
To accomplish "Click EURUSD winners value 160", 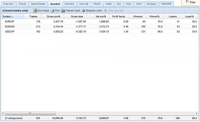I will click(143, 27).
